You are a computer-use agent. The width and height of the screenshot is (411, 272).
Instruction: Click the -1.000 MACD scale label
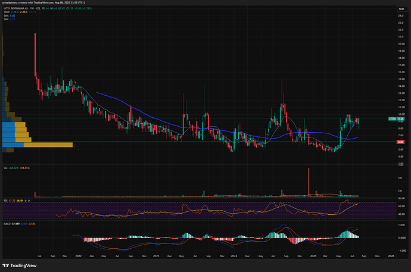[401, 251]
